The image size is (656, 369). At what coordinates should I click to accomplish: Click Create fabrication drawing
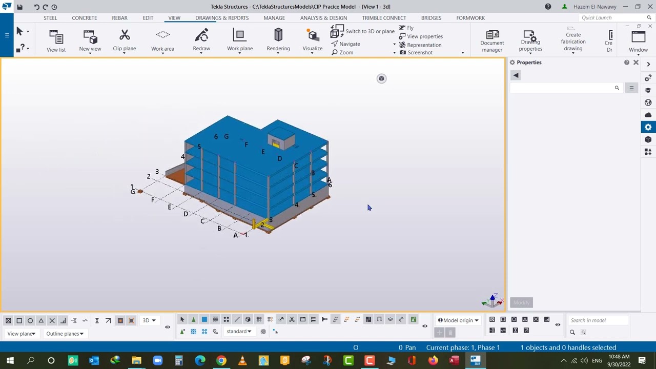point(573,40)
